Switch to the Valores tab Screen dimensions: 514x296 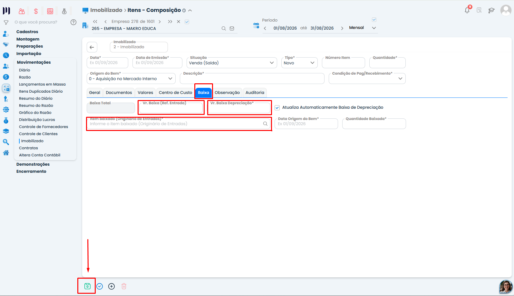(x=145, y=93)
